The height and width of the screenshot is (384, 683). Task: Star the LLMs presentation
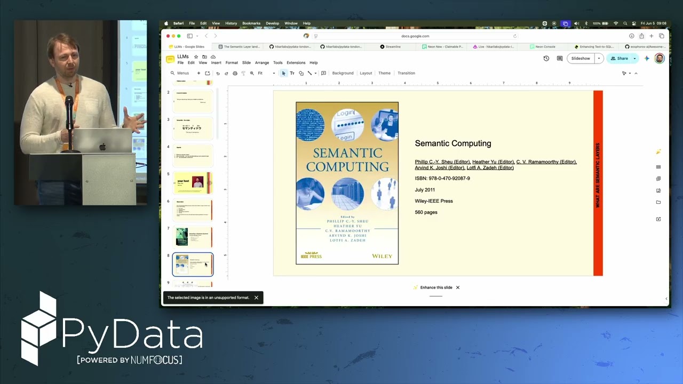[x=196, y=57]
